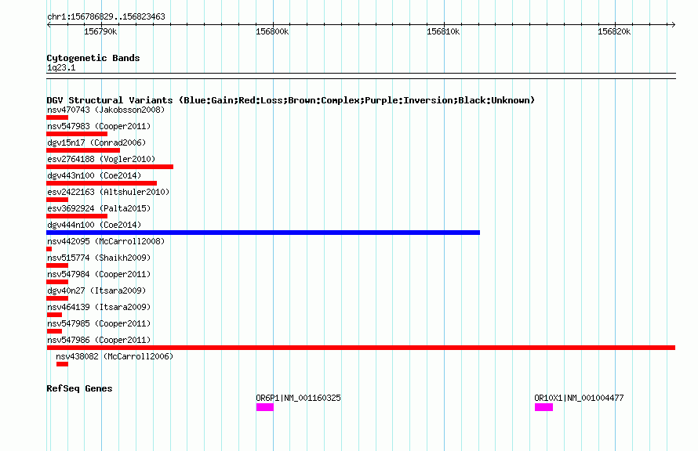Click the OR6P1|NM_001160325 gene label
The image size is (698, 451).
click(x=298, y=398)
